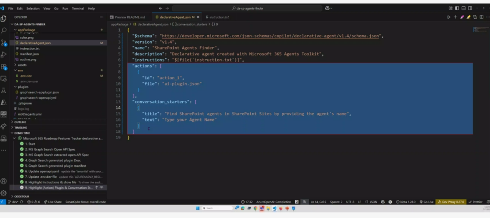Show additional views ellipsis in activity bar

(x=4, y=150)
